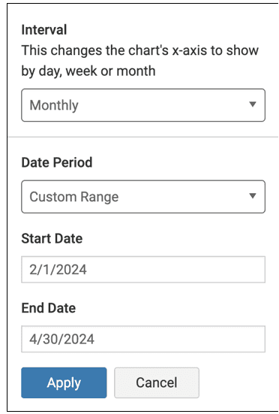Cancel the date range changes
This screenshot has width=279, height=414.
(x=157, y=382)
